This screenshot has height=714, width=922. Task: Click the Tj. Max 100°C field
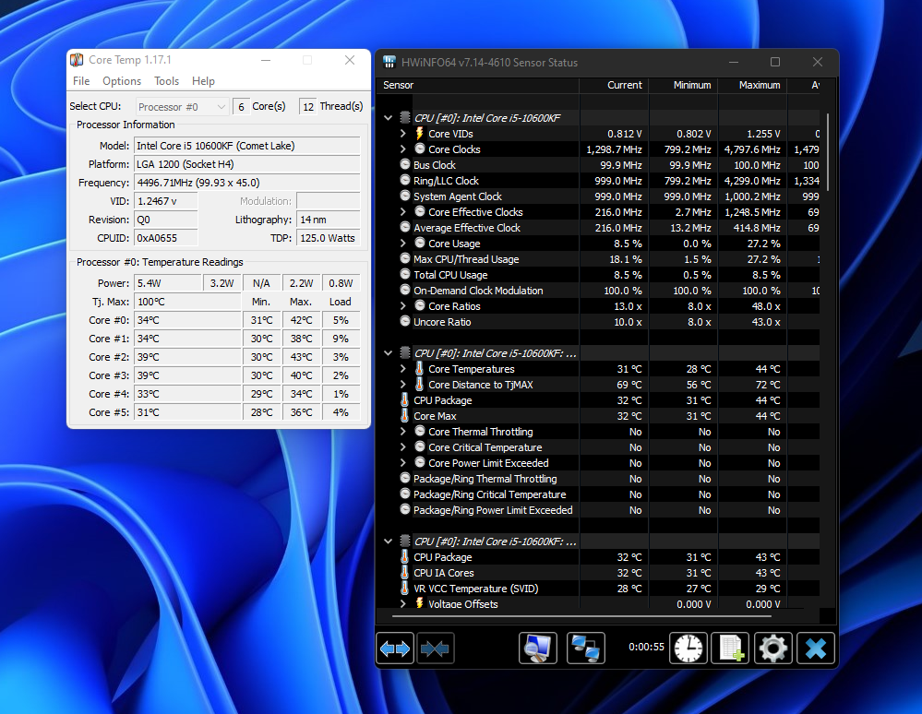pyautogui.click(x=187, y=302)
